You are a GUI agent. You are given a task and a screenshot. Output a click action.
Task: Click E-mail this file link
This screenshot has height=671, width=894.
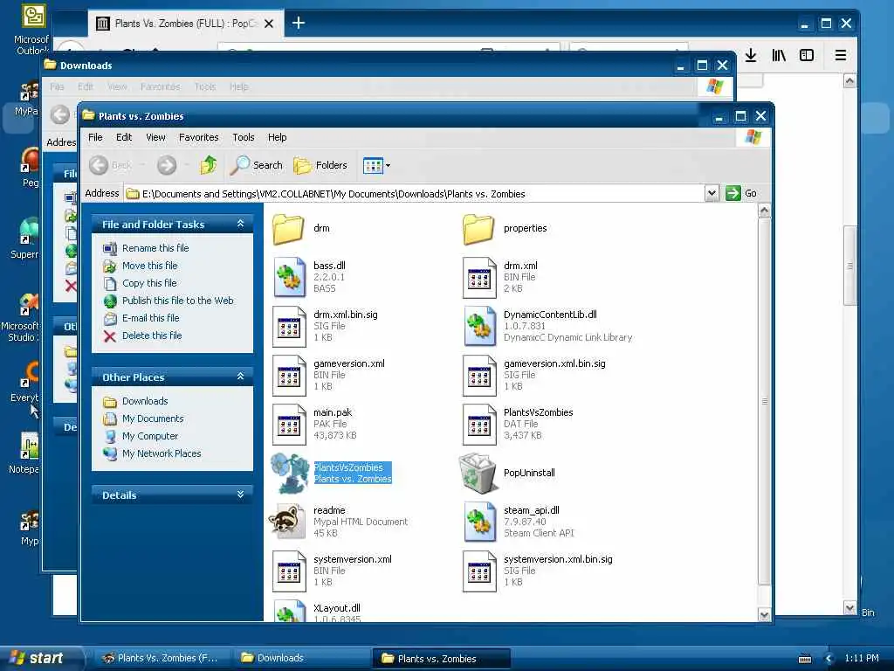[x=150, y=318]
